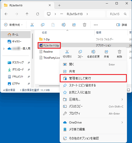Click the Rename icon in Explorer toolbar
The height and width of the screenshot is (143, 132).
click(64, 25)
